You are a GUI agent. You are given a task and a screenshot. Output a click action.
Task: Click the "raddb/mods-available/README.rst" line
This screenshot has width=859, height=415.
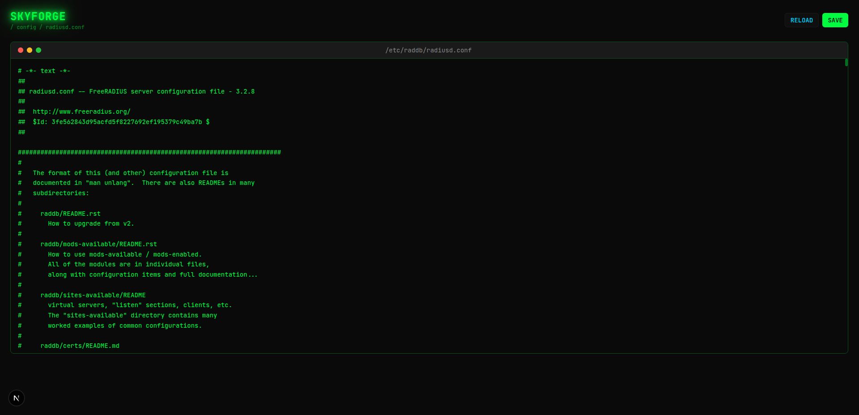[x=99, y=244]
